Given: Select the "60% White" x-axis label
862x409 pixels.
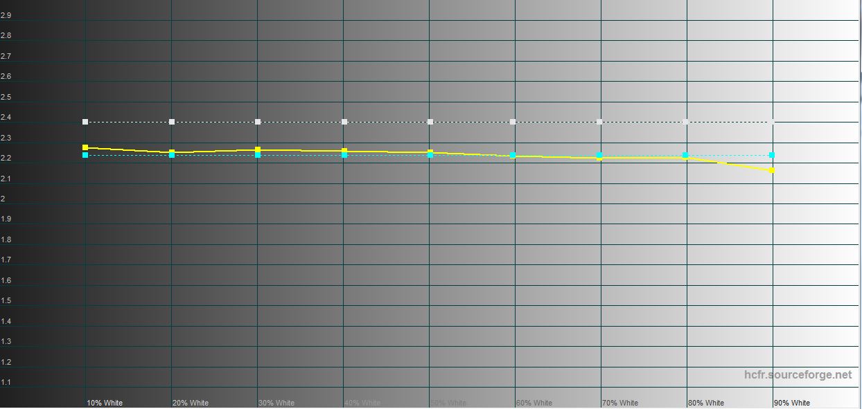Looking at the screenshot, I should pos(534,403).
